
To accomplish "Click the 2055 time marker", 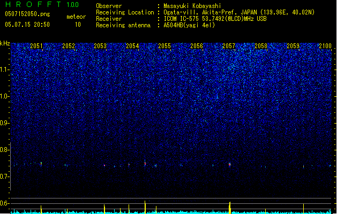I will click(x=164, y=46).
